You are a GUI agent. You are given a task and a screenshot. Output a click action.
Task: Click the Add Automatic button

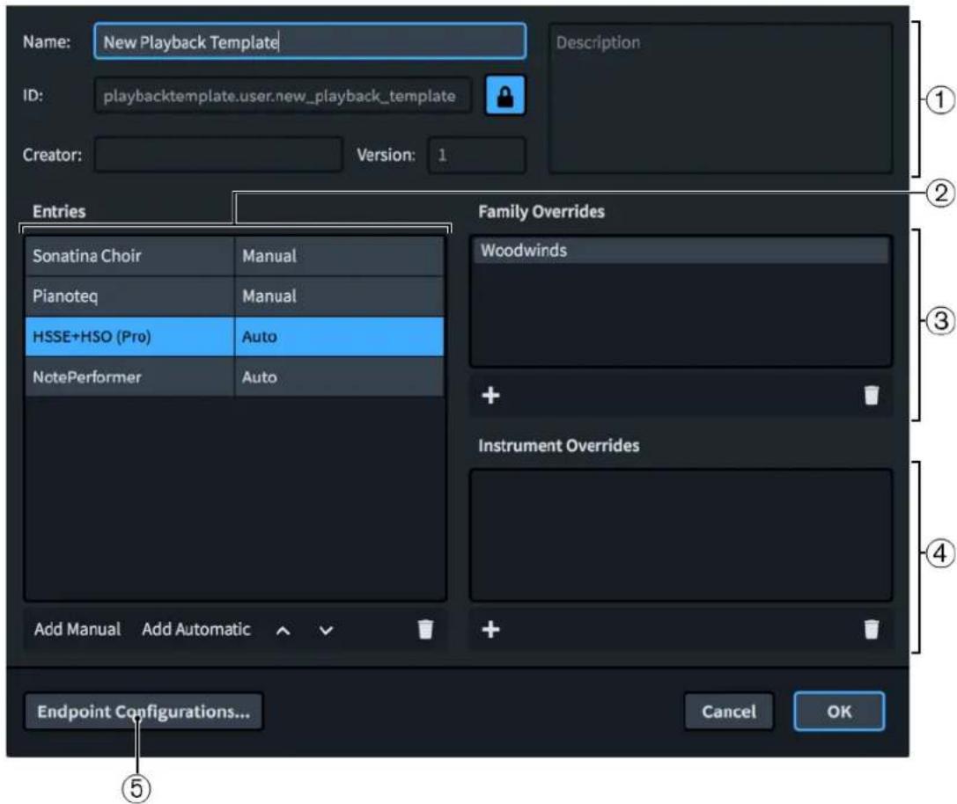(196, 629)
